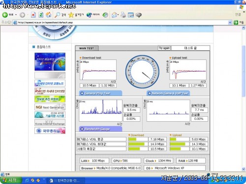Open the Search magnifier icon
The width and height of the screenshot is (246, 184).
tap(57, 15)
